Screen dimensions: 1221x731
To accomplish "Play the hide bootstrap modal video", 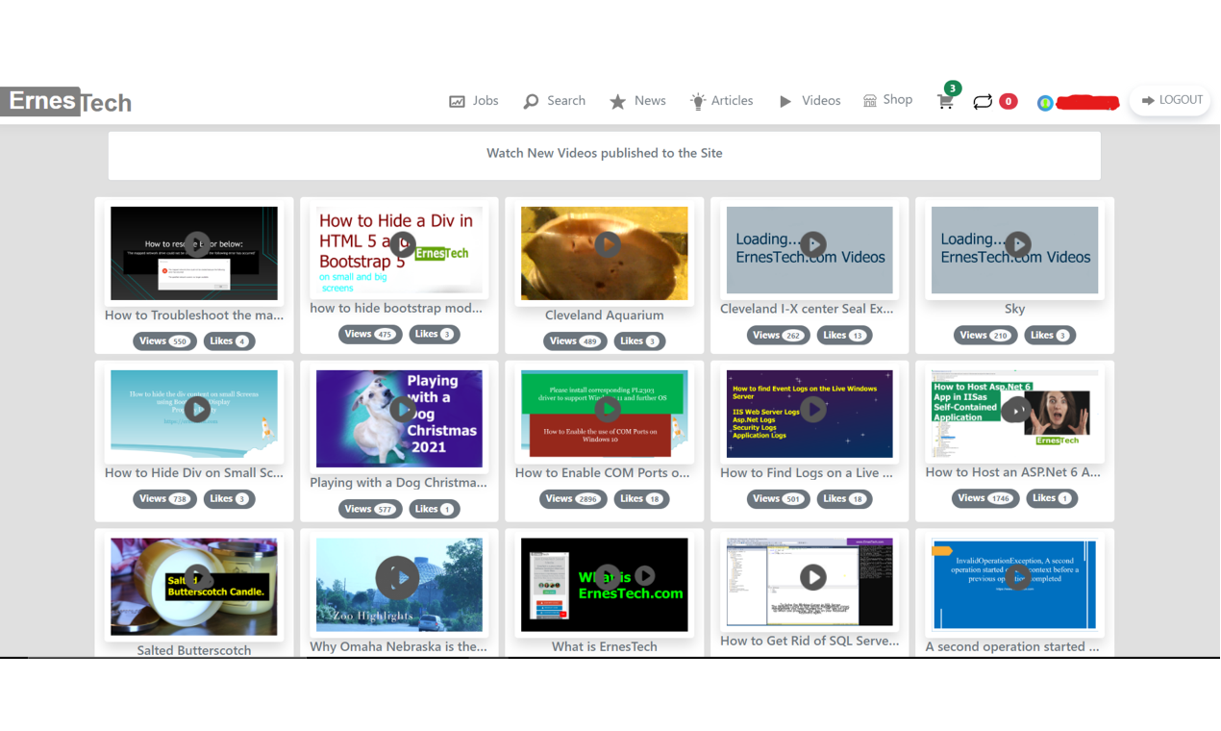I will (x=402, y=244).
